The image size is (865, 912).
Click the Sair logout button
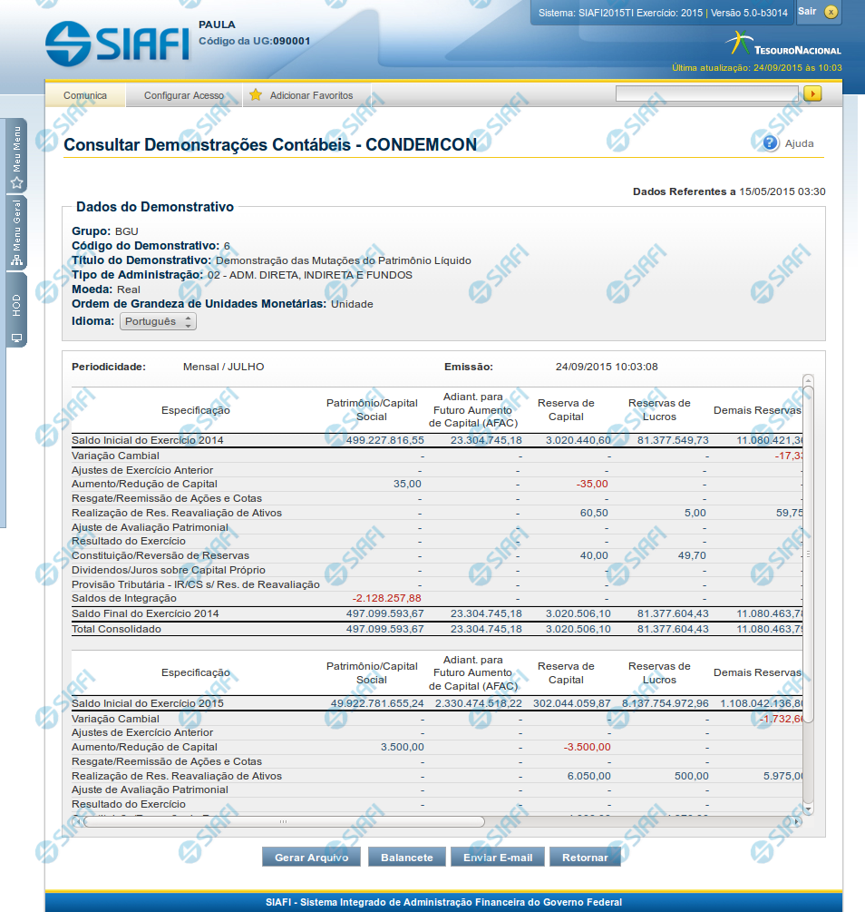click(x=807, y=12)
